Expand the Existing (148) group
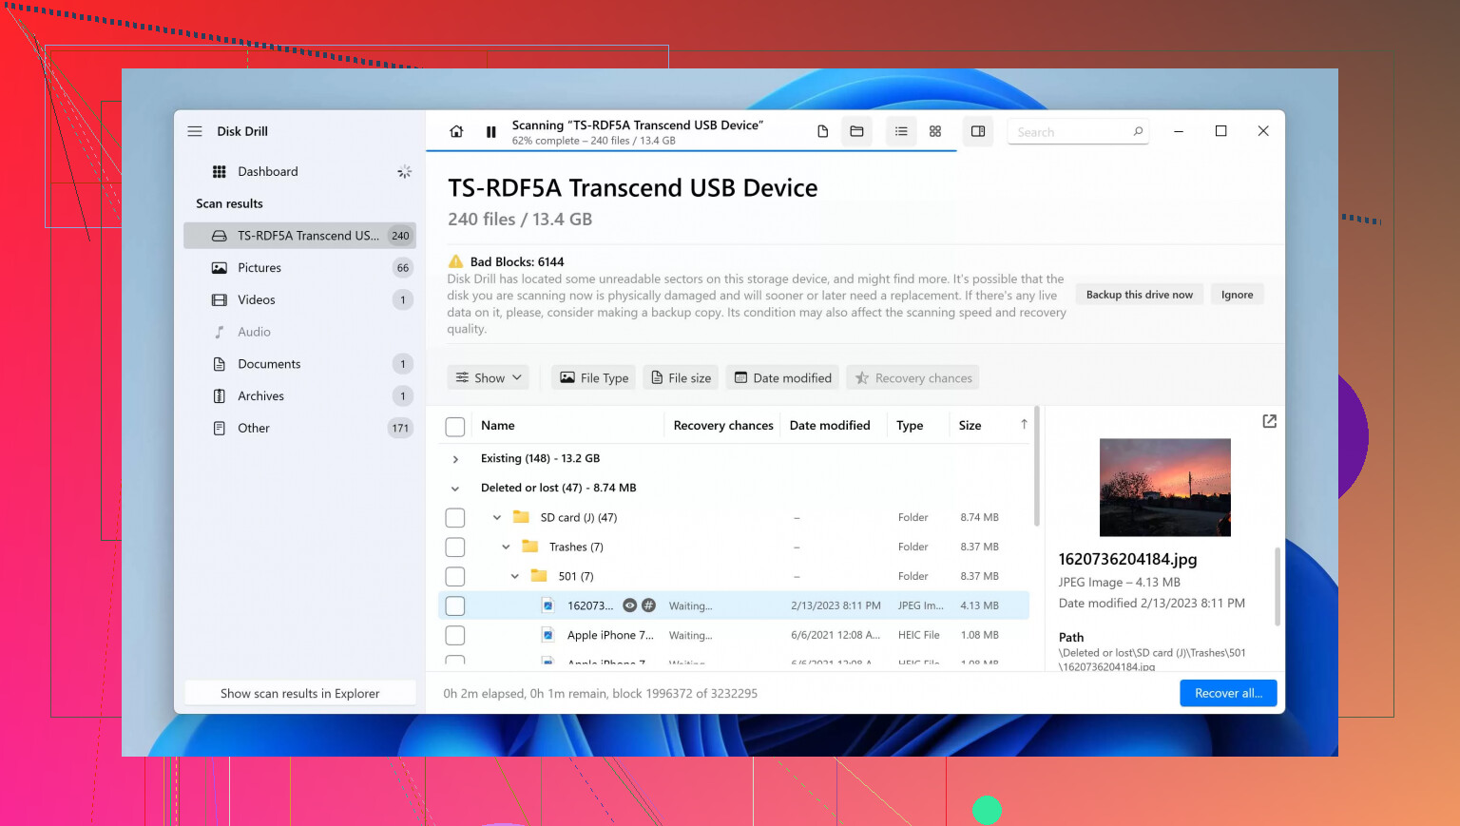 click(x=455, y=459)
